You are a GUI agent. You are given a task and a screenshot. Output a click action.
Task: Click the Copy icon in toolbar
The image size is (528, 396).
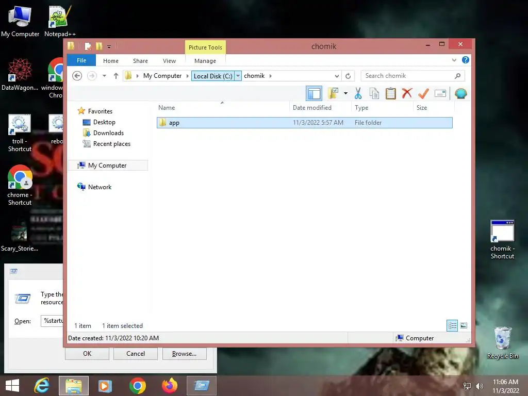coord(374,93)
